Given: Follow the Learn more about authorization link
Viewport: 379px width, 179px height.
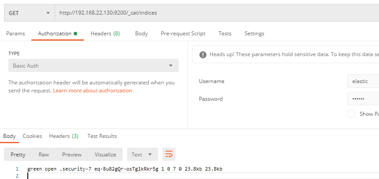Looking at the screenshot, I should click(92, 91).
